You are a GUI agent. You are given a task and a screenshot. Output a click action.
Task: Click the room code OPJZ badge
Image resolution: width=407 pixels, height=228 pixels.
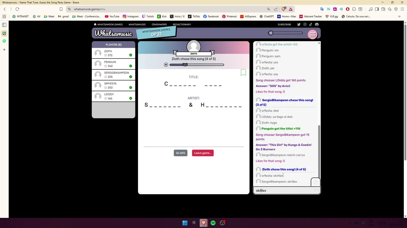[156, 33]
